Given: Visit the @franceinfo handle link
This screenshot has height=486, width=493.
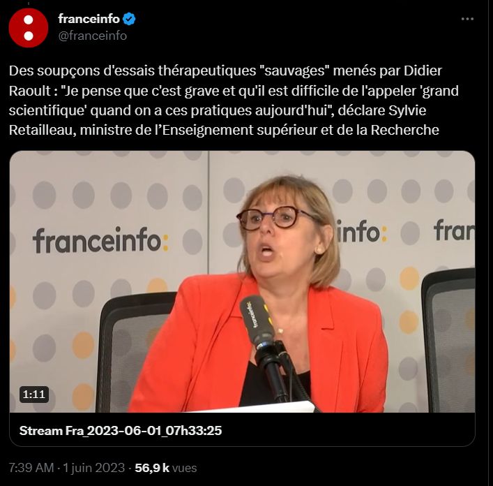Looking at the screenshot, I should pyautogui.click(x=93, y=36).
